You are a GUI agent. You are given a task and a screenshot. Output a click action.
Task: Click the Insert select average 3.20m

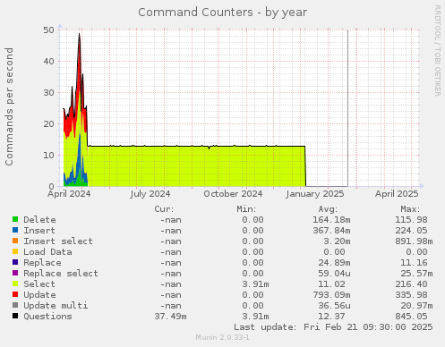point(337,241)
